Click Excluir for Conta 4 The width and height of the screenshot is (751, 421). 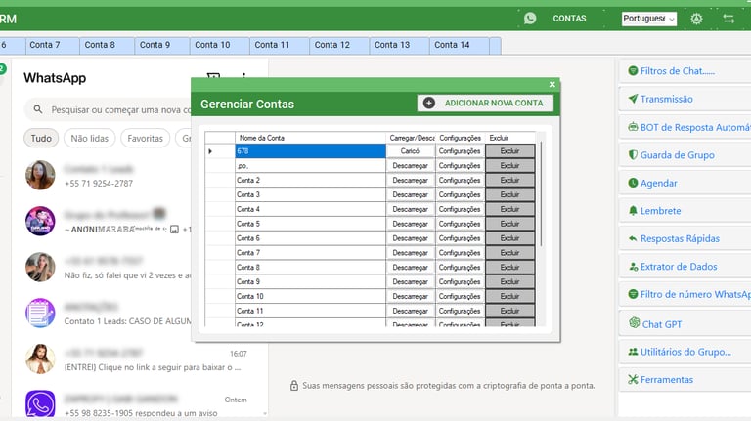pos(509,209)
